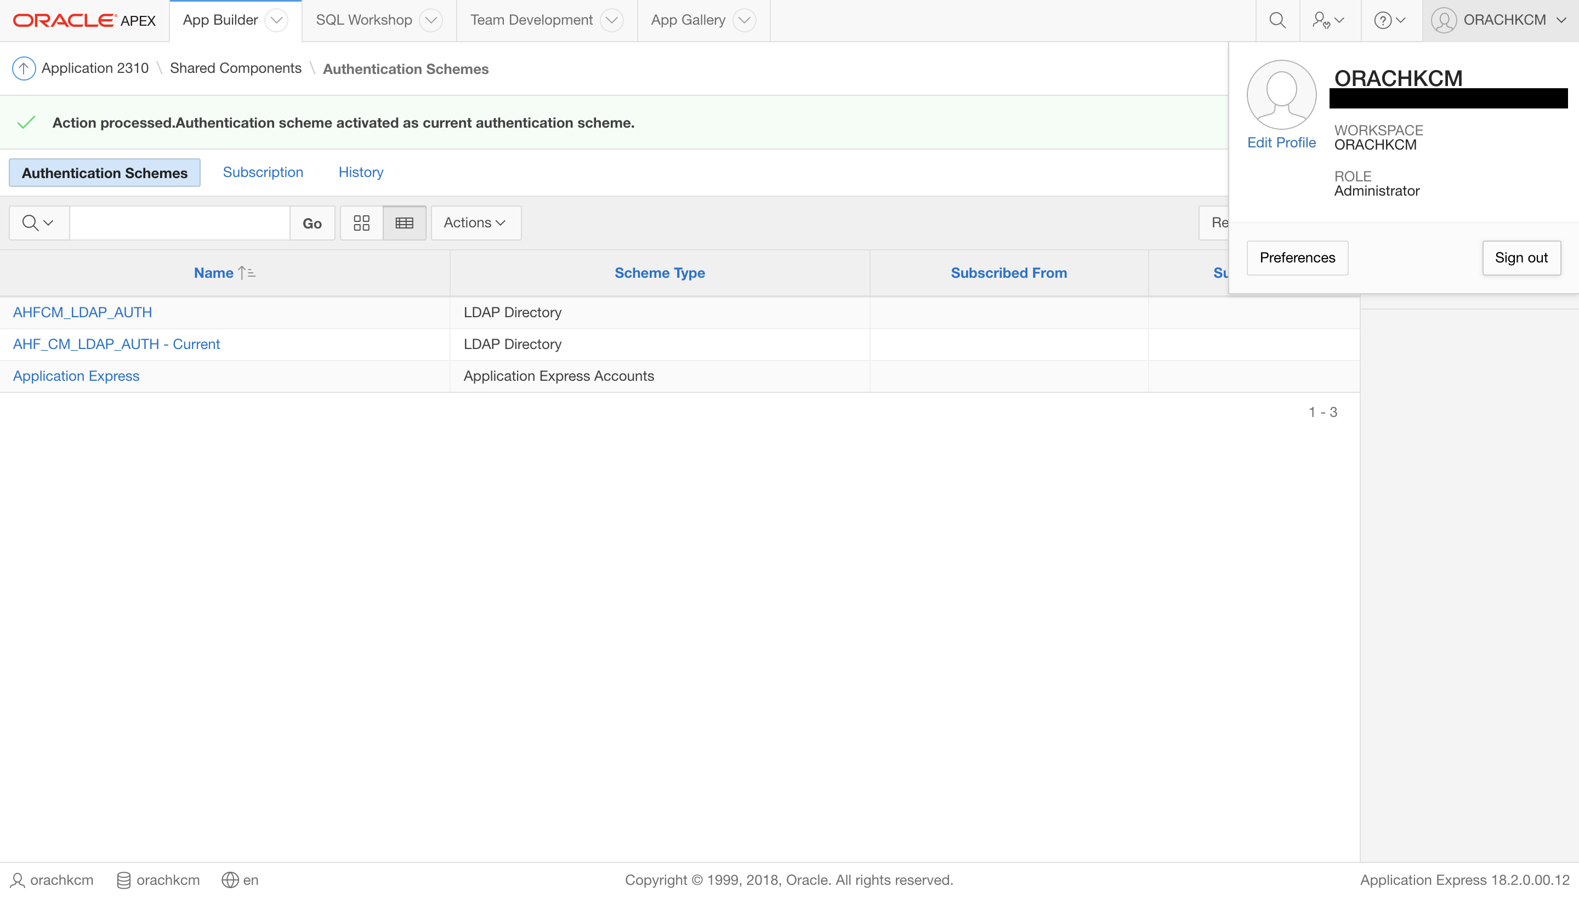
Task: Switch to the report table view
Action: pos(404,222)
